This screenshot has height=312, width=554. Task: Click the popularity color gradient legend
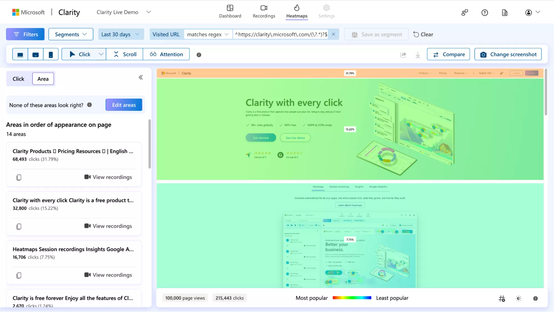tap(352, 298)
